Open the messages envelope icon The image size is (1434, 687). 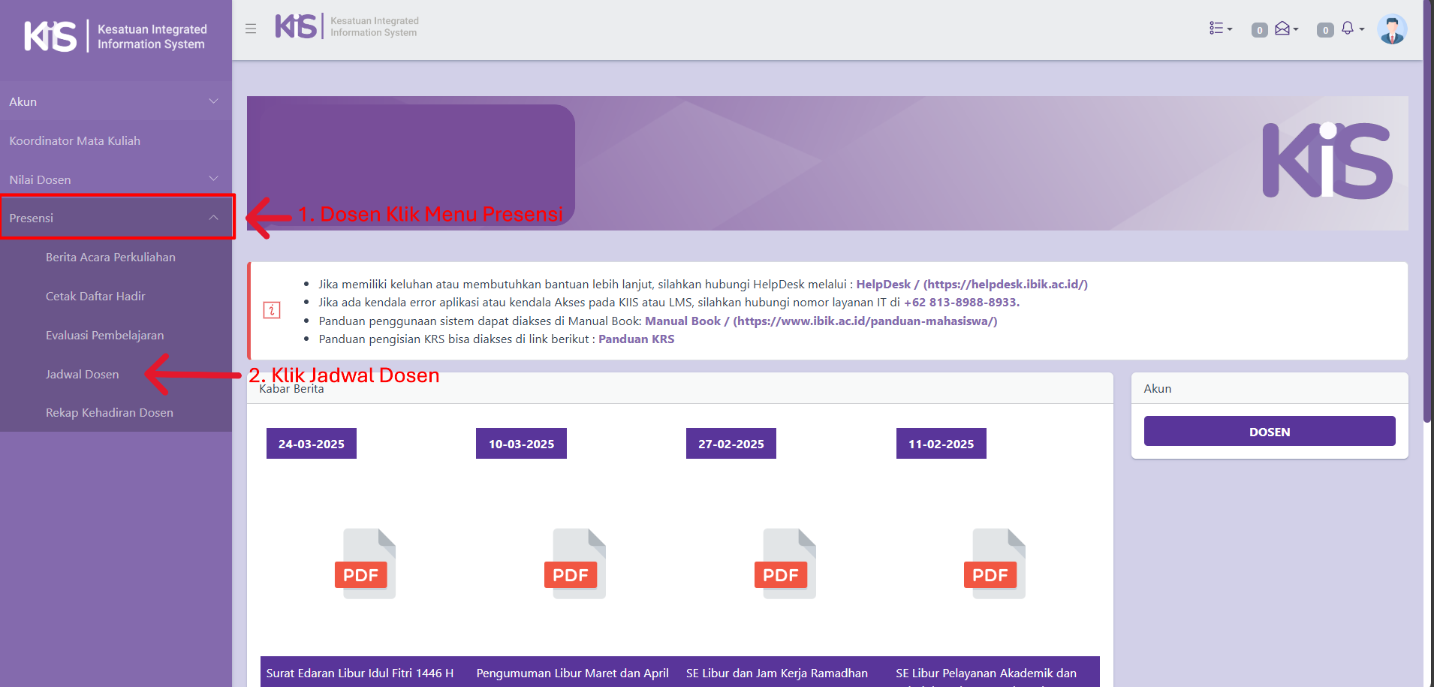click(x=1284, y=29)
